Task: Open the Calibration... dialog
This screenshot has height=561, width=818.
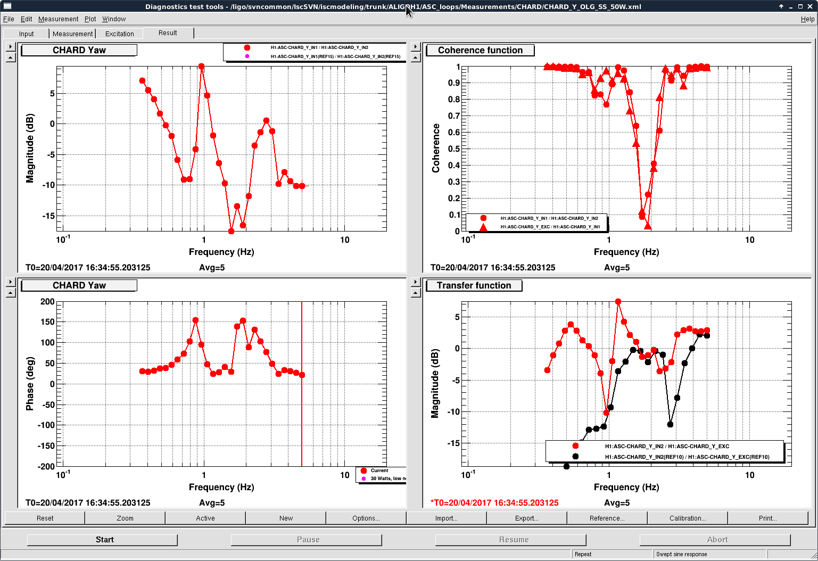Action: (x=688, y=518)
